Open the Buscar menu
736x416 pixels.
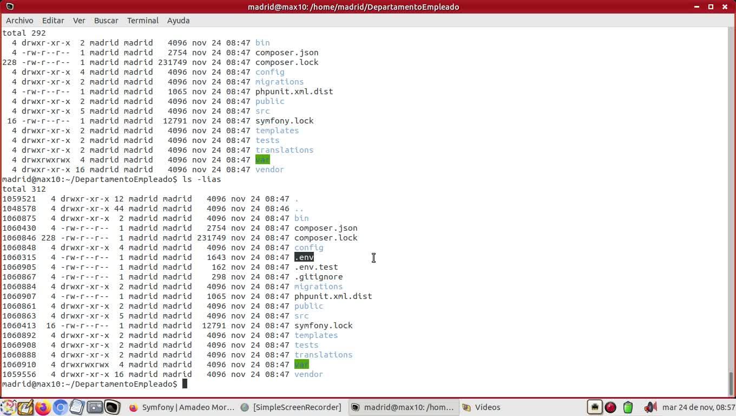click(106, 20)
